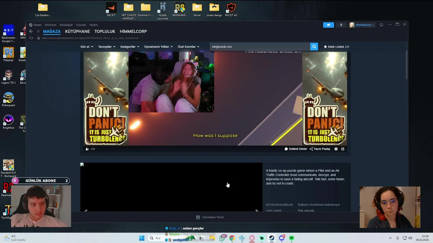Click the Steam announcements megaphone icon
Viewport: 433px width, 243px height.
(328, 25)
